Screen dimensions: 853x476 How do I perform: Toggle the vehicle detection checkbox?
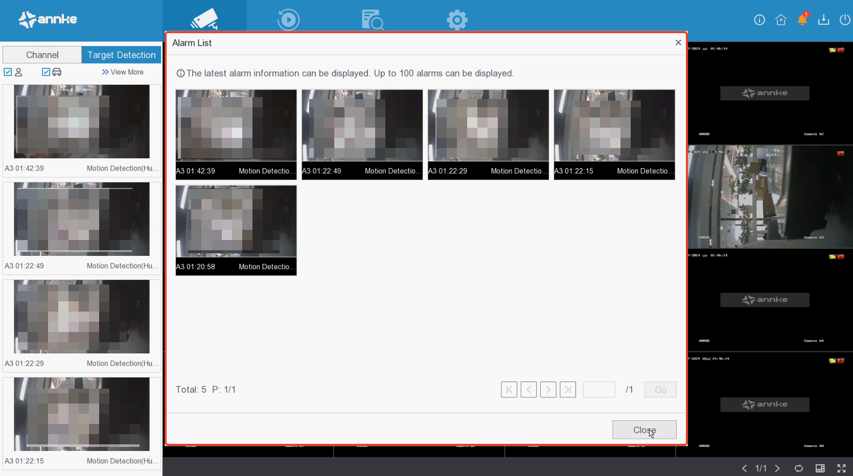46,72
